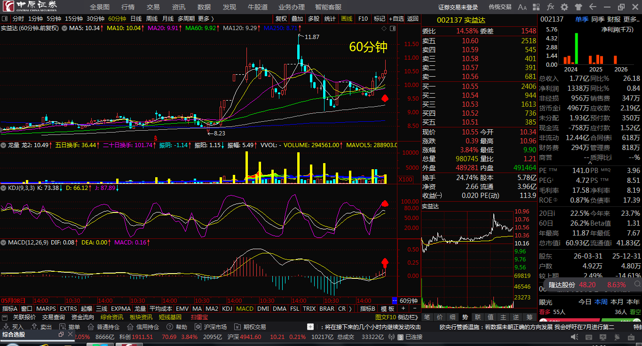Screen dimensions: 642x346
Task: Open the 交易 menu
Action: point(153,7)
